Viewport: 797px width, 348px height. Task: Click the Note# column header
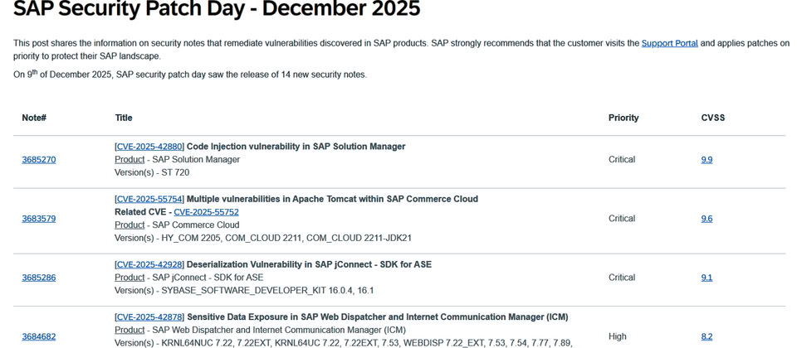click(x=34, y=118)
